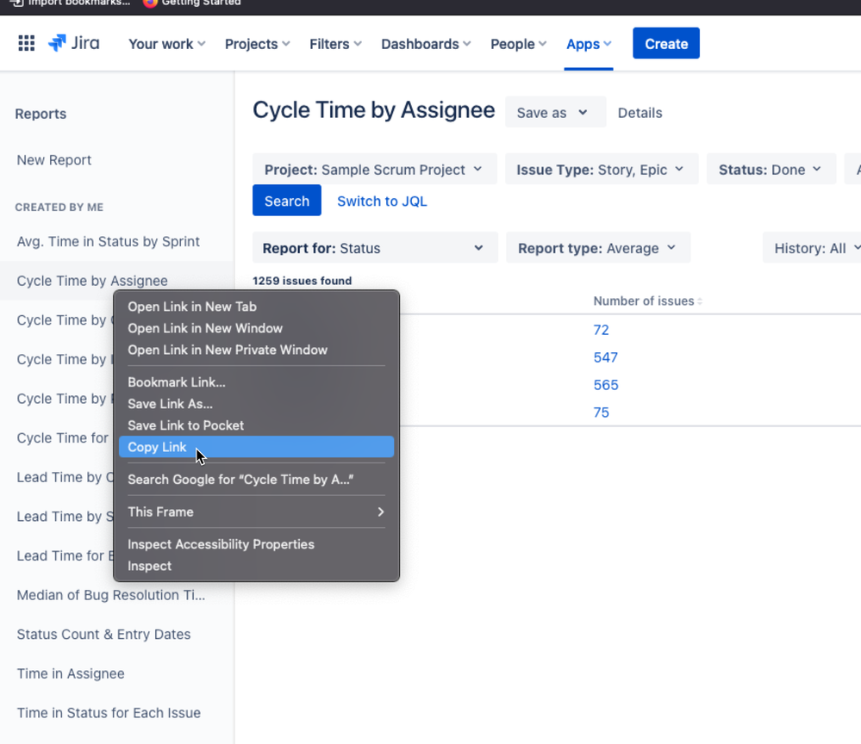Viewport: 861px width, 744px height.
Task: Select Copy Link in context menu
Action: [256, 447]
